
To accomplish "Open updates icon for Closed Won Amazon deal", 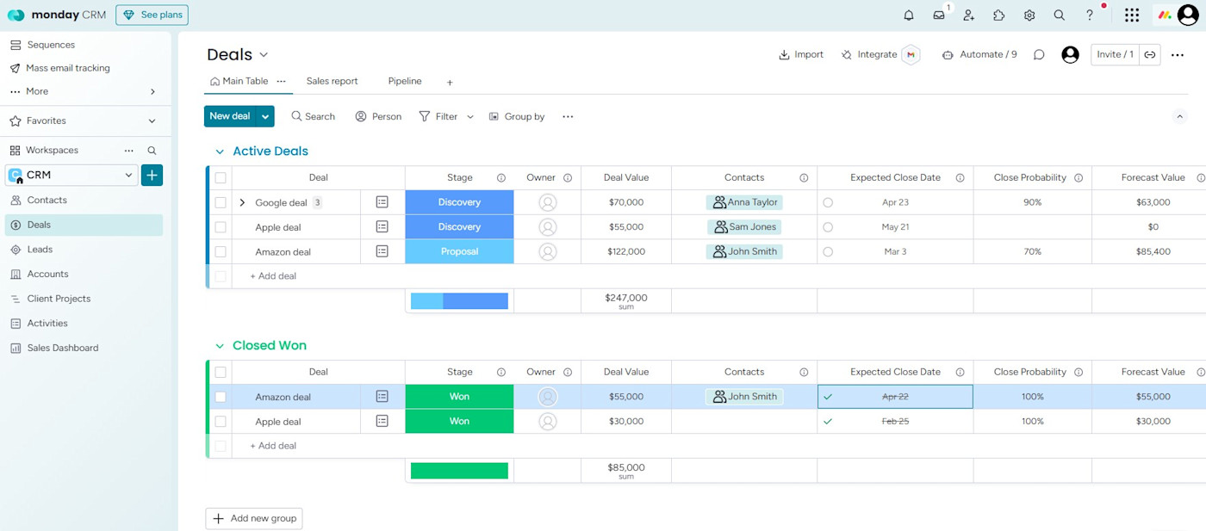I will point(382,397).
